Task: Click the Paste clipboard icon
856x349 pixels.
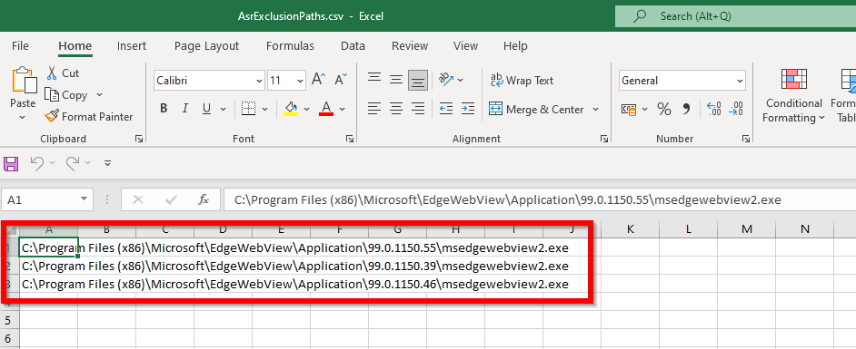Action: click(x=24, y=81)
